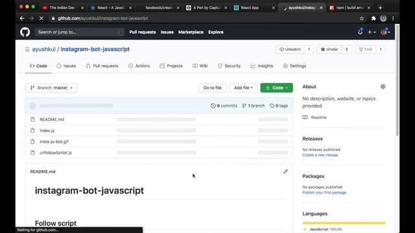Viewport: 415px width, 233px height.
Task: Open the watchers count 1
Action: point(309,49)
